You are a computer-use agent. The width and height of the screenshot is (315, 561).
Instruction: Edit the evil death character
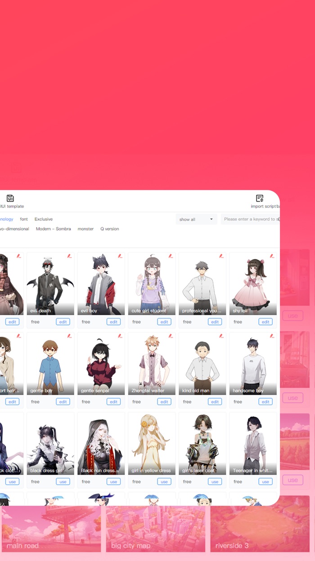(63, 322)
